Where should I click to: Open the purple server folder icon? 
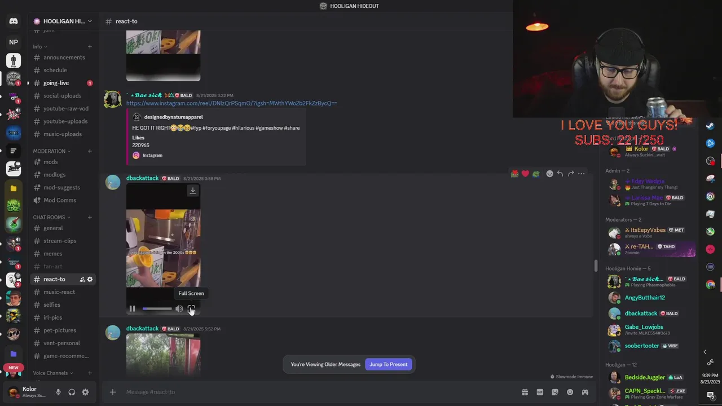(14, 354)
